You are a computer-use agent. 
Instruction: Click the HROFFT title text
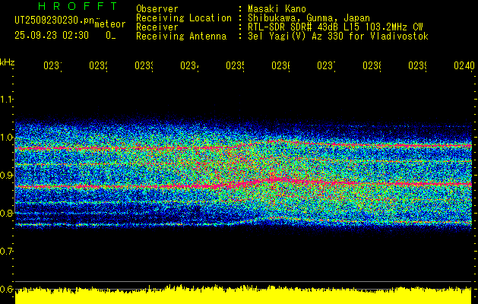pyautogui.click(x=78, y=6)
